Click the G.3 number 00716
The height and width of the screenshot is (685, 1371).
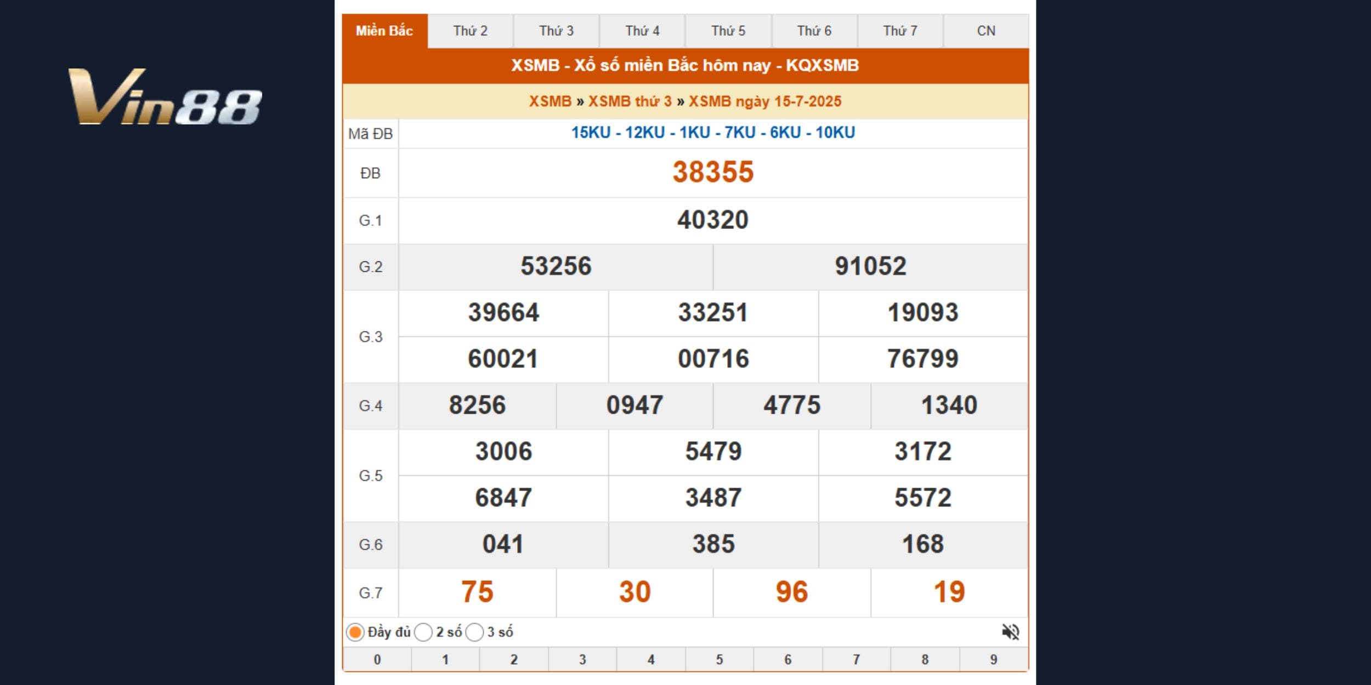pyautogui.click(x=713, y=359)
